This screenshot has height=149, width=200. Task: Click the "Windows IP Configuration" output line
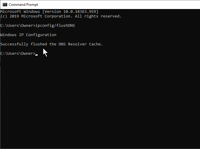(x=28, y=35)
